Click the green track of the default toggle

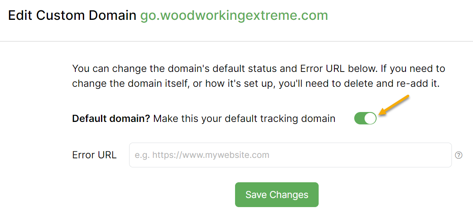coord(359,119)
